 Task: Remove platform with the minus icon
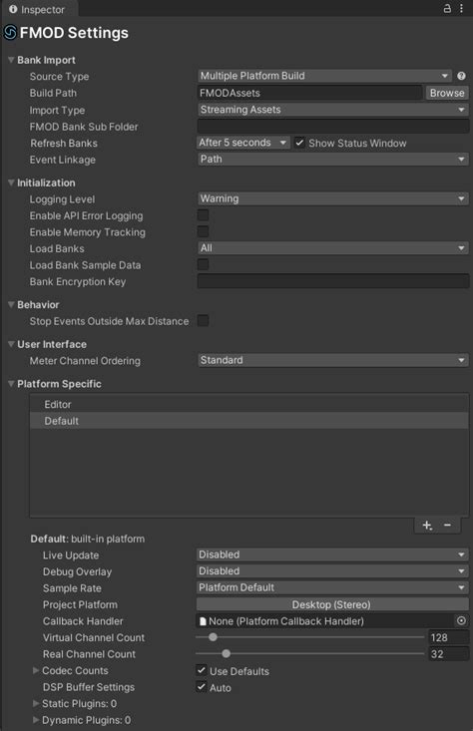[x=447, y=526]
